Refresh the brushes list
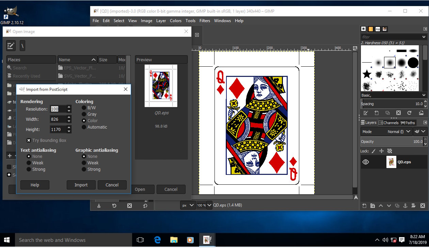 pos(409,113)
